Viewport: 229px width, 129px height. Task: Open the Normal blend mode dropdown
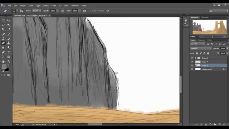(x=201, y=49)
